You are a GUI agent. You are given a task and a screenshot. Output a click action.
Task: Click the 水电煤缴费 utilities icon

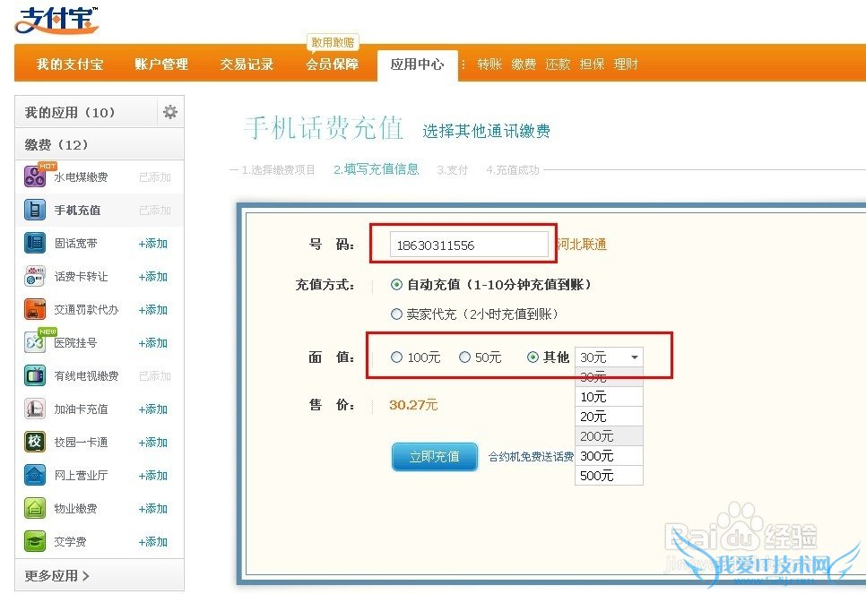(35, 176)
